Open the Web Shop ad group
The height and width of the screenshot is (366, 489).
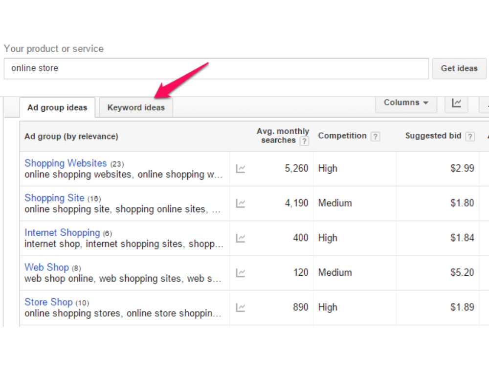point(47,267)
